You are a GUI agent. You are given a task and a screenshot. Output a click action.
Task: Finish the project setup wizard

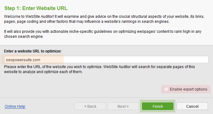(158, 106)
